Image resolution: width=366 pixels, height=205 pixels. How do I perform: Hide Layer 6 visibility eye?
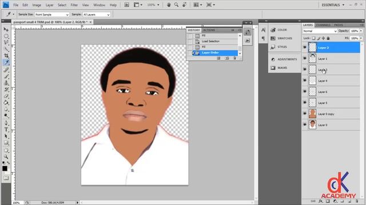pyautogui.click(x=305, y=92)
